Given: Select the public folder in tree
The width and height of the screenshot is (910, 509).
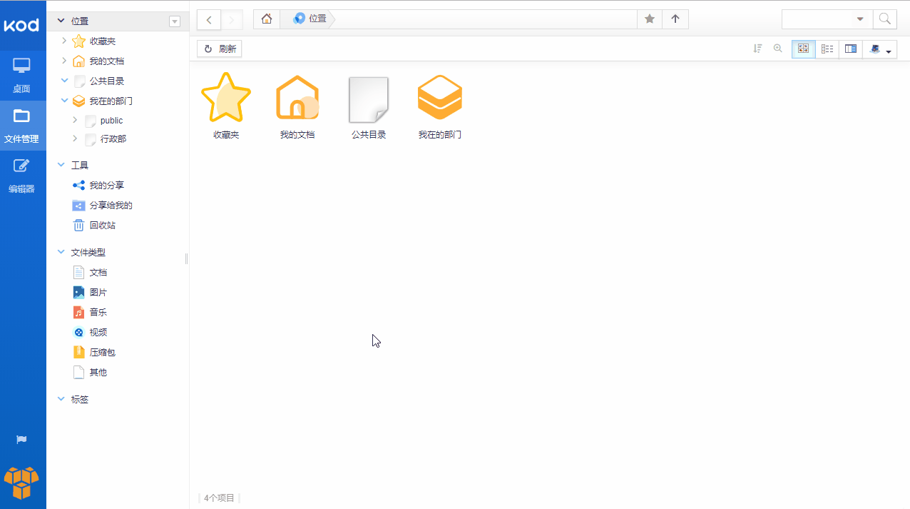Looking at the screenshot, I should tap(111, 121).
